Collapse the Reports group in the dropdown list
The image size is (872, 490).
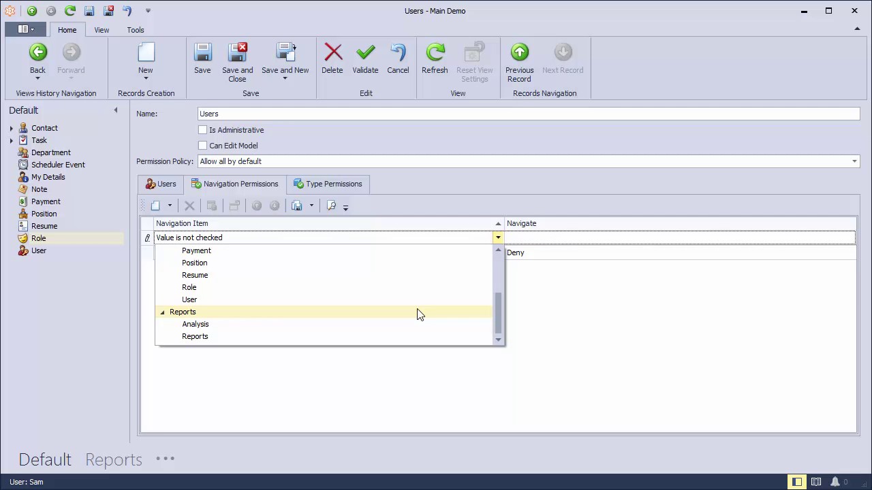pos(162,312)
